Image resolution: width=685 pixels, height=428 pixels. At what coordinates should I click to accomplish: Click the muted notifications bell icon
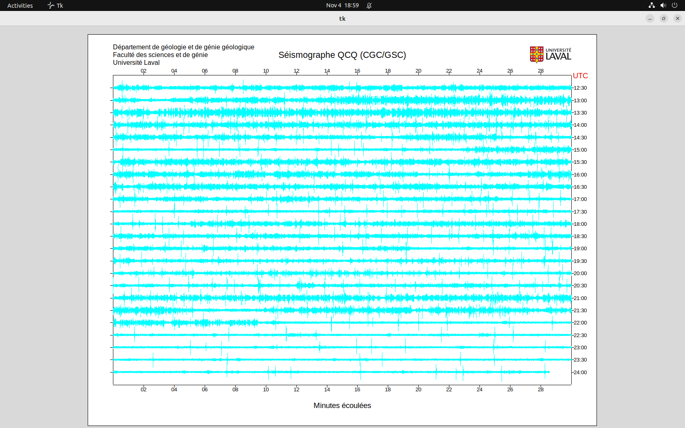369,5
